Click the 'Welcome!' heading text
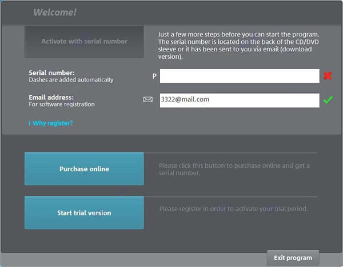343x267 pixels. (55, 12)
